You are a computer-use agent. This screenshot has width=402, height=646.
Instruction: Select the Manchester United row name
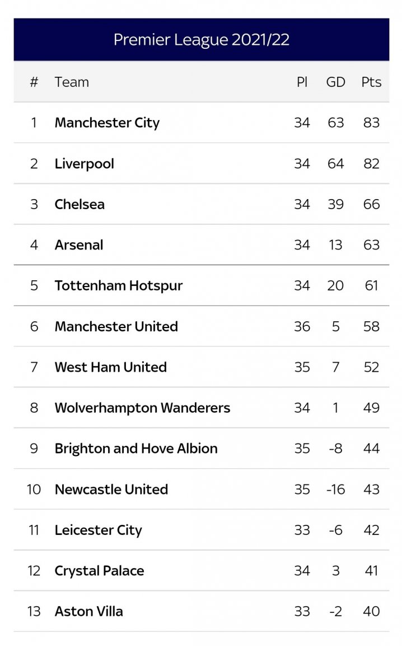(x=116, y=326)
